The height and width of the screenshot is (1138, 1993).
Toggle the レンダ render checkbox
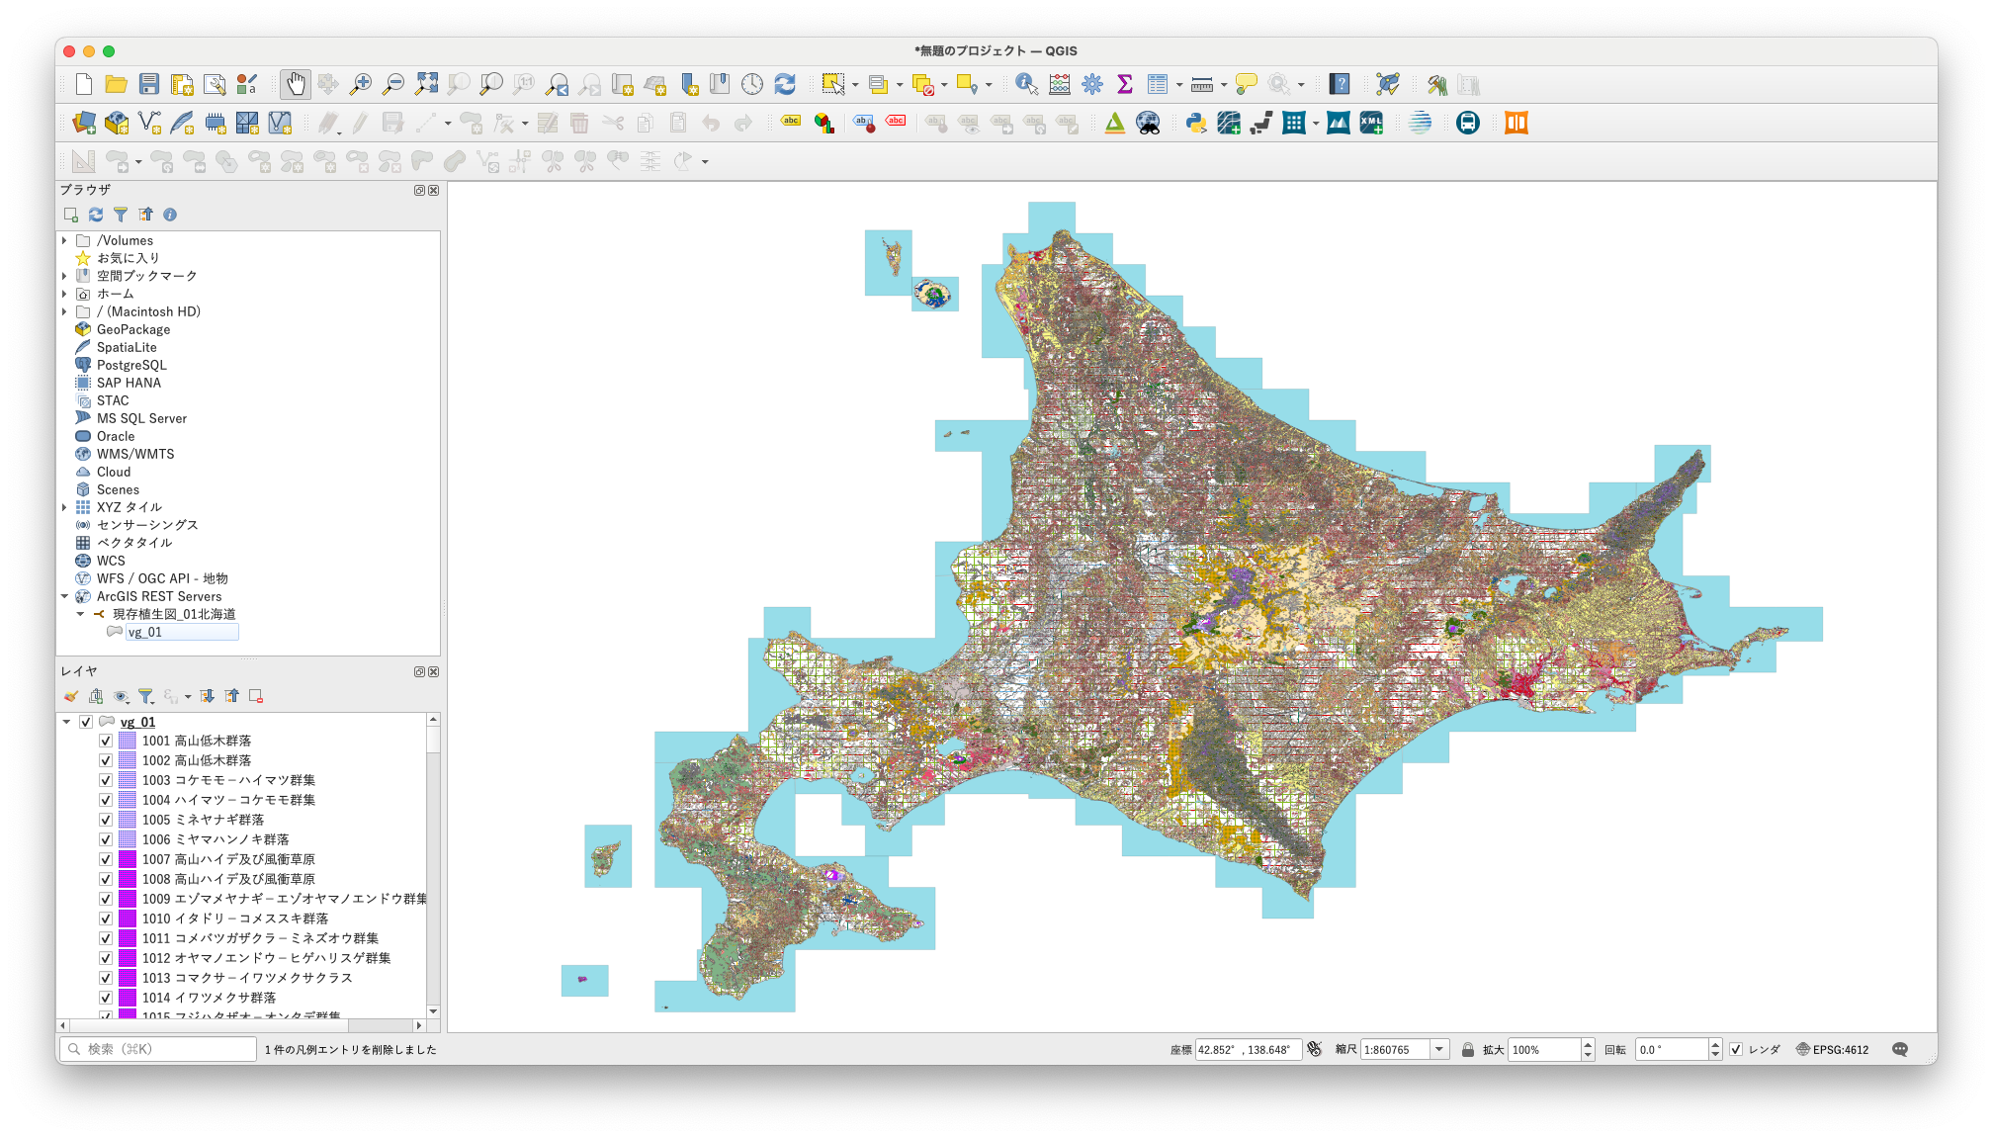pyautogui.click(x=1736, y=1049)
